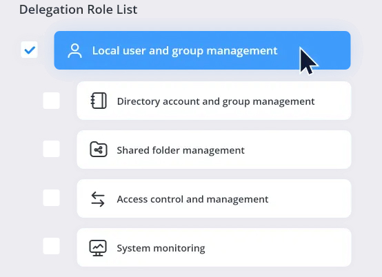This screenshot has height=277, width=382.
Task: Enable the Directory account and group management checkbox
Action: pyautogui.click(x=52, y=101)
